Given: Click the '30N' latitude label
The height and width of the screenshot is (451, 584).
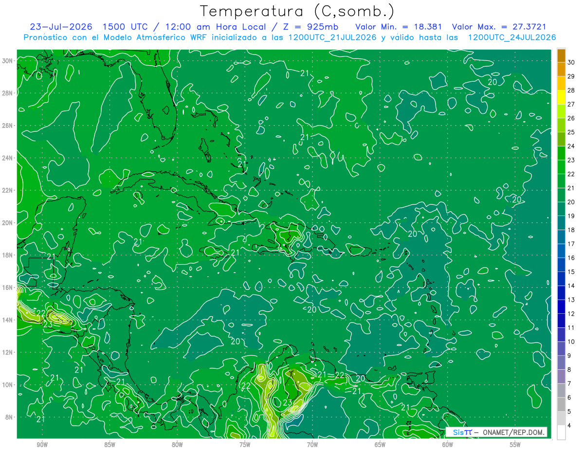Looking at the screenshot, I should [7, 60].
